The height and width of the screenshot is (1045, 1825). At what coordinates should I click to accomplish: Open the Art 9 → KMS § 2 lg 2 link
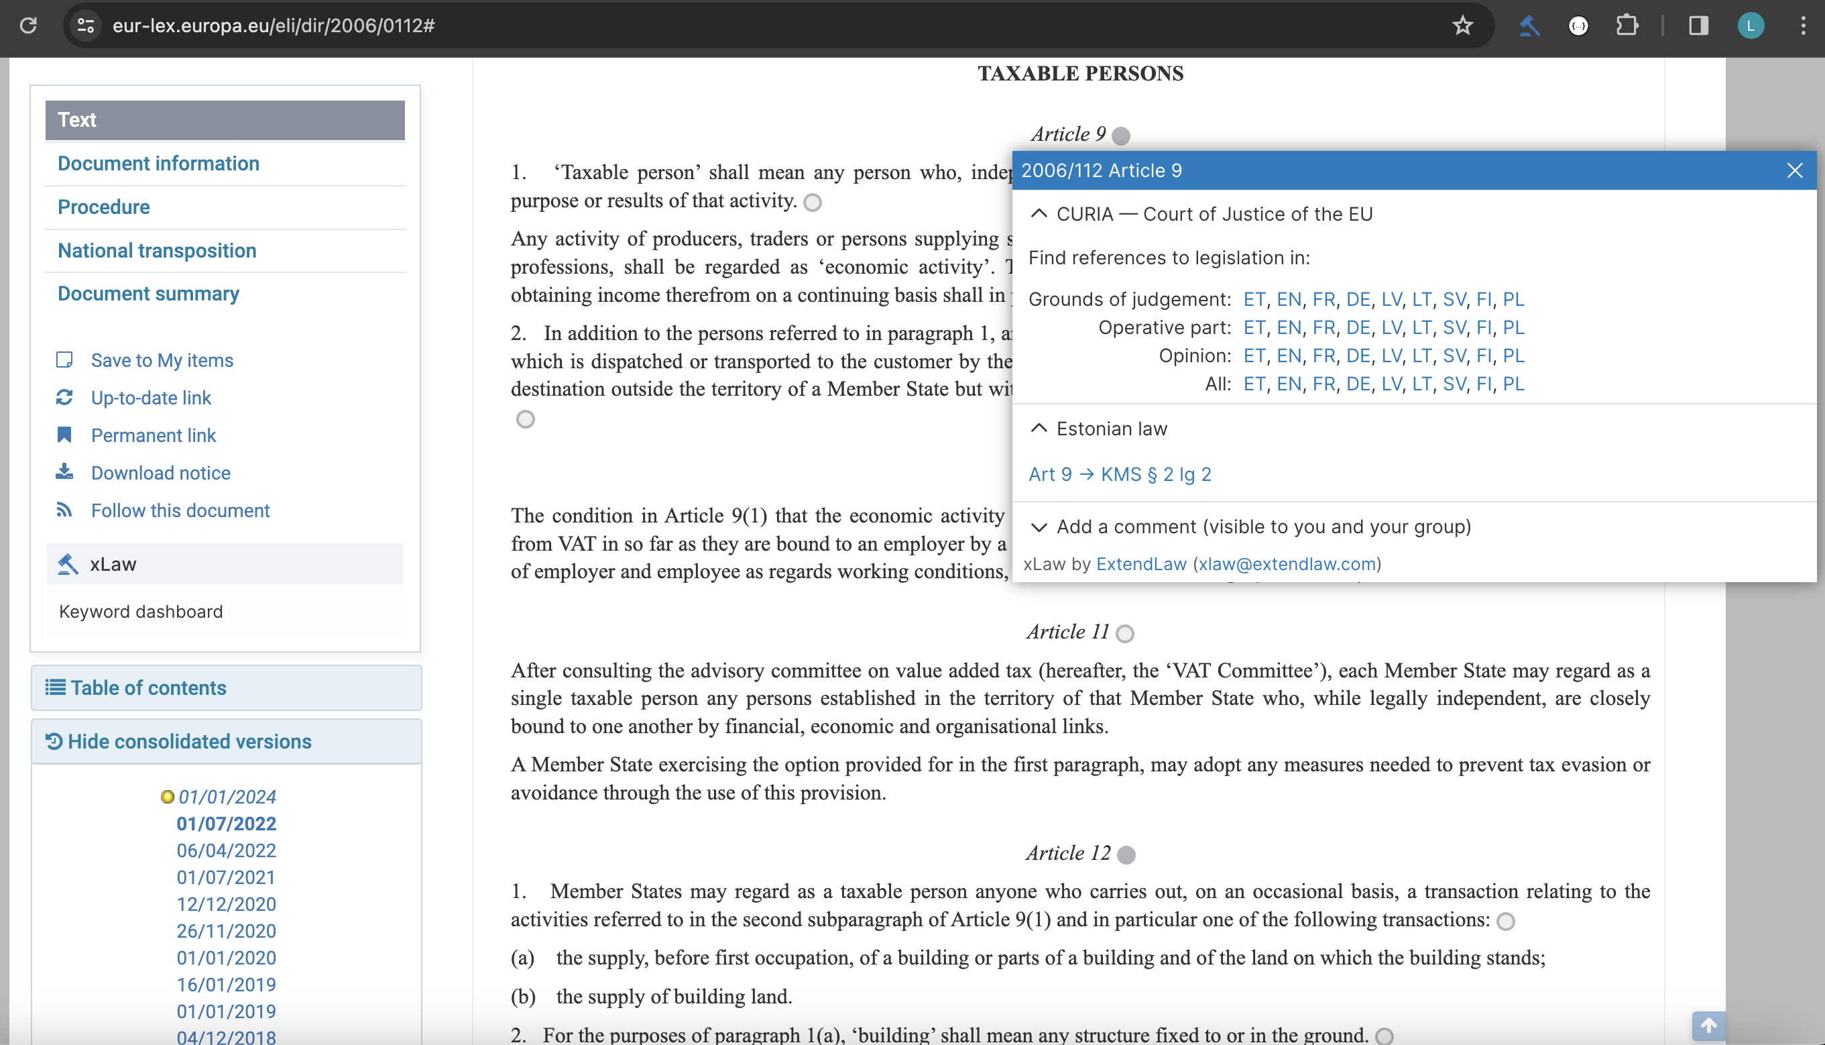coord(1119,474)
